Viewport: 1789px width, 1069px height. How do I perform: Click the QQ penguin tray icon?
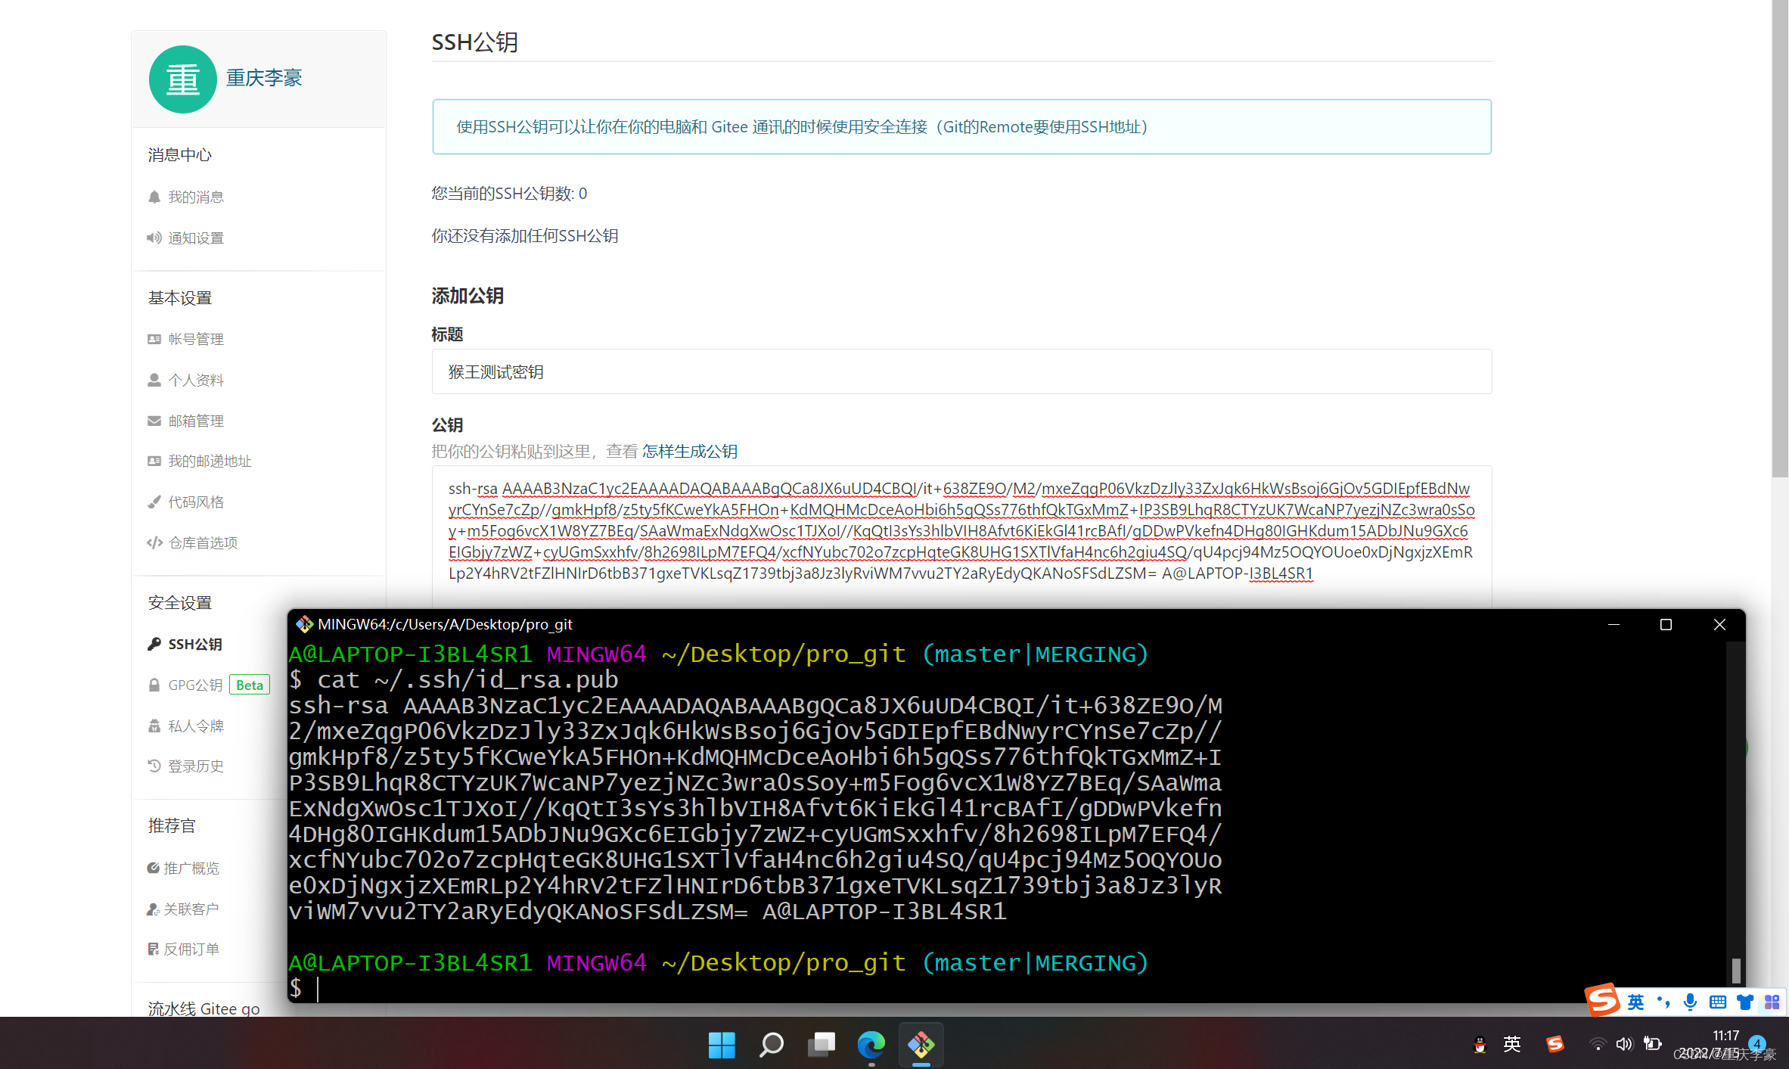pyautogui.click(x=1480, y=1045)
